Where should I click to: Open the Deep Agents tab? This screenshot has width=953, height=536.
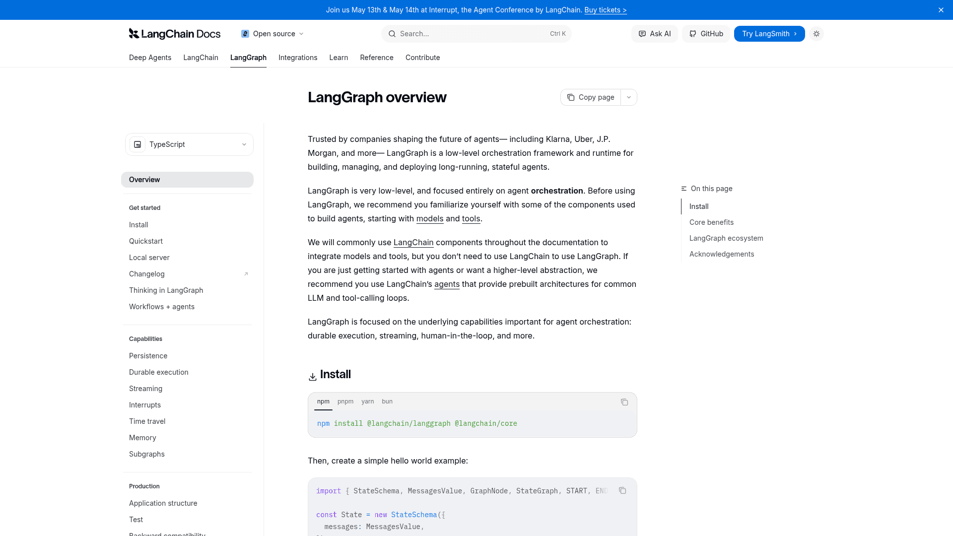point(150,58)
